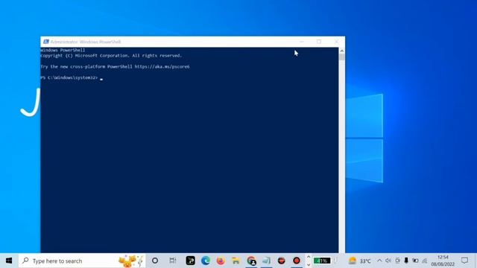This screenshot has width=477, height=268.
Task: Click the red record button taskbar icon
Action: (x=297, y=261)
